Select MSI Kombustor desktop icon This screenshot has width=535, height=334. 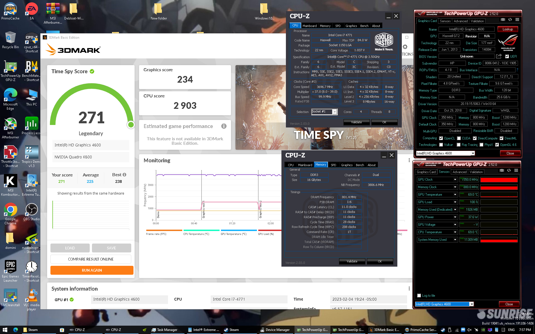click(x=10, y=185)
